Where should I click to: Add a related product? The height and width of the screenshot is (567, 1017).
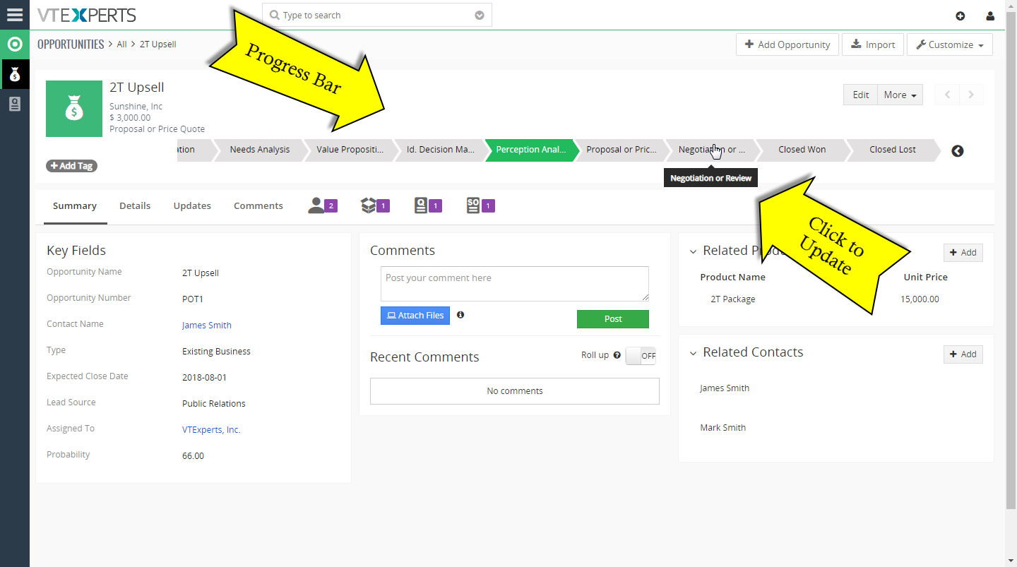[x=963, y=253]
